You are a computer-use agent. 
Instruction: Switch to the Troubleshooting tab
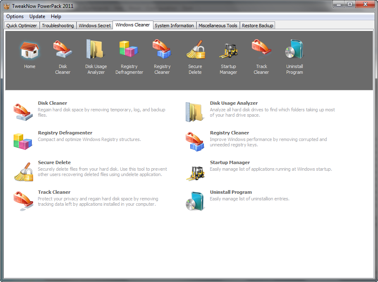click(x=58, y=26)
